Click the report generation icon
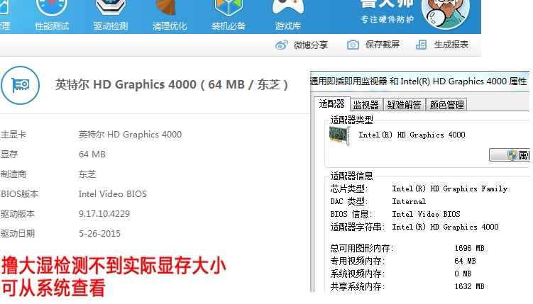This screenshot has height=304, width=533. [421, 45]
